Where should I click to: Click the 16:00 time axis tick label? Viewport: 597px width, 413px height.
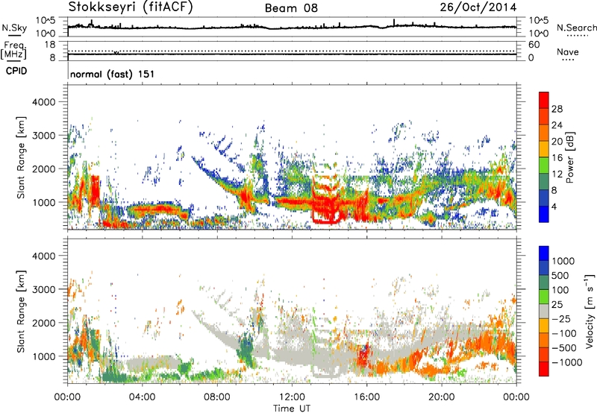click(x=367, y=397)
